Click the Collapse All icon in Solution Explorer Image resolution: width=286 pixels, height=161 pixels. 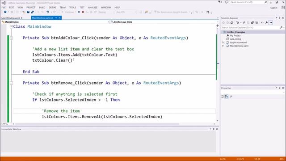(252, 23)
